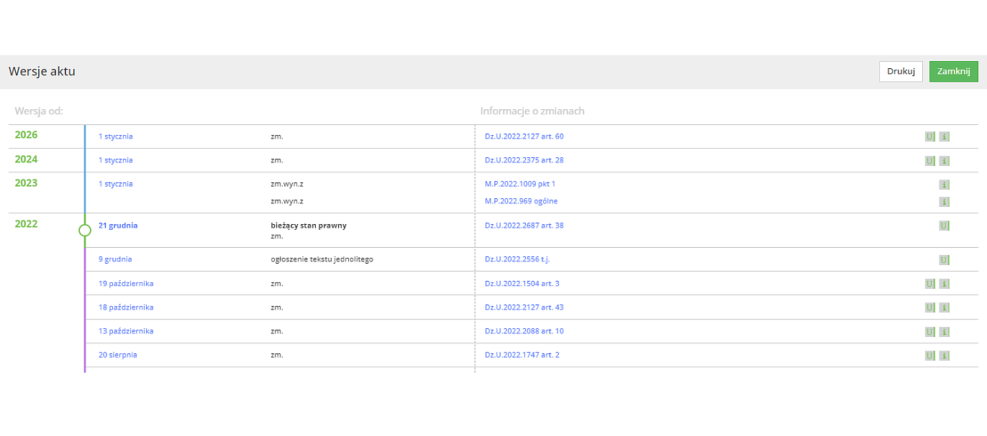This screenshot has width=987, height=436.
Task: Open 1 stycznia version under 2026
Action: point(115,136)
